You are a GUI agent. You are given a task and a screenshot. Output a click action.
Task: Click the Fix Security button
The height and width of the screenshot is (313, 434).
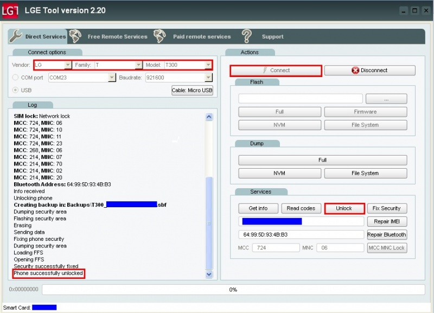pos(387,208)
